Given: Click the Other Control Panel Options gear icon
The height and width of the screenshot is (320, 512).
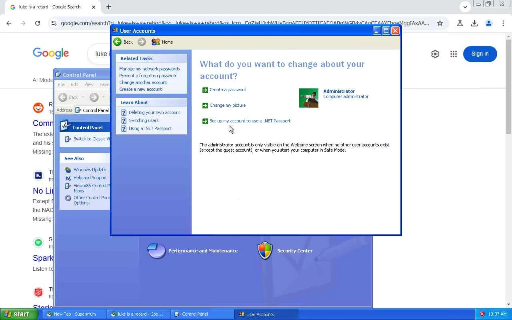Looking at the screenshot, I should pos(68,198).
